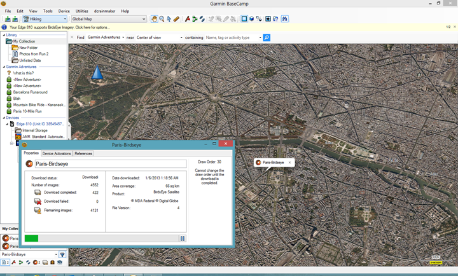Select the Paris 10-Mile Run adventure

click(x=27, y=111)
